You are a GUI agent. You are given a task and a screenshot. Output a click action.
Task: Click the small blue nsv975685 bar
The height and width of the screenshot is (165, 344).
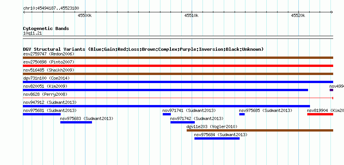[x=242, y=114]
